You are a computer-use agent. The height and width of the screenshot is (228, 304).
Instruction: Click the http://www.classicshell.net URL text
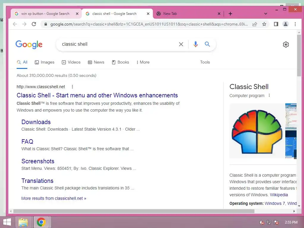pyautogui.click(x=41, y=87)
